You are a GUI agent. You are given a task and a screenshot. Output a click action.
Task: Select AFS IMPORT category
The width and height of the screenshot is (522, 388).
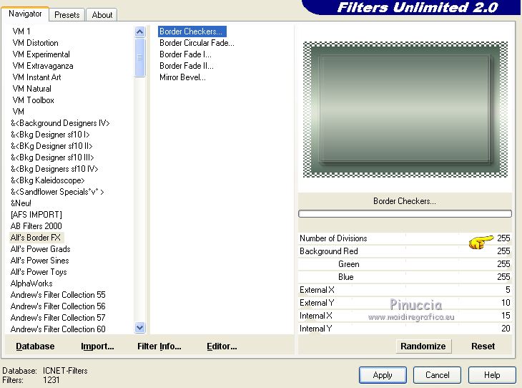tap(36, 215)
